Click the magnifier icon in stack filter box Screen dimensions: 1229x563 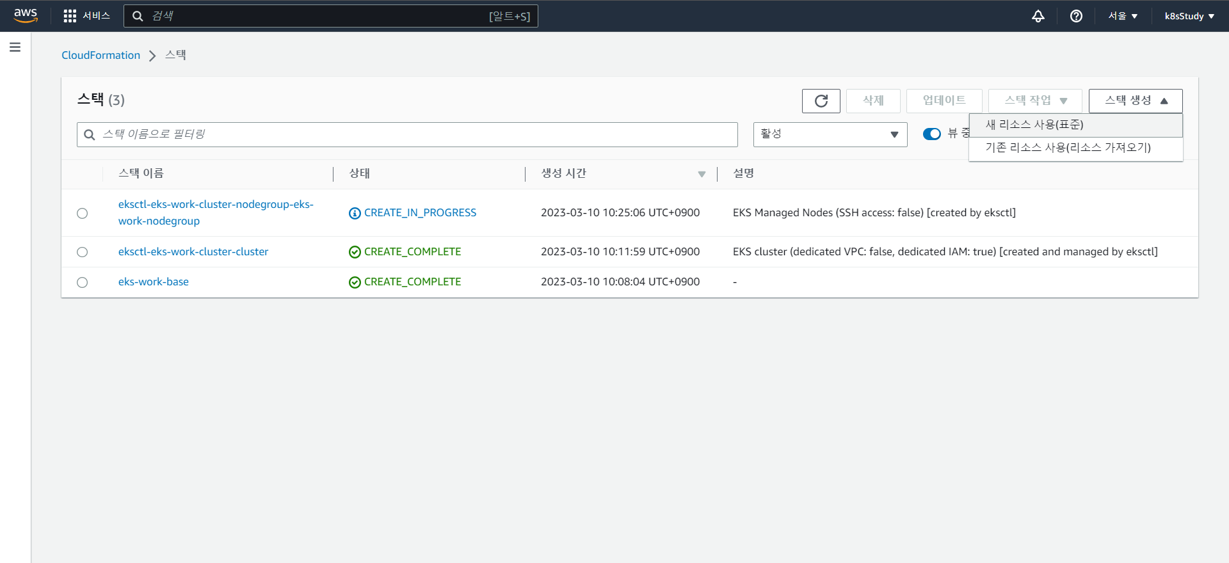coord(90,134)
